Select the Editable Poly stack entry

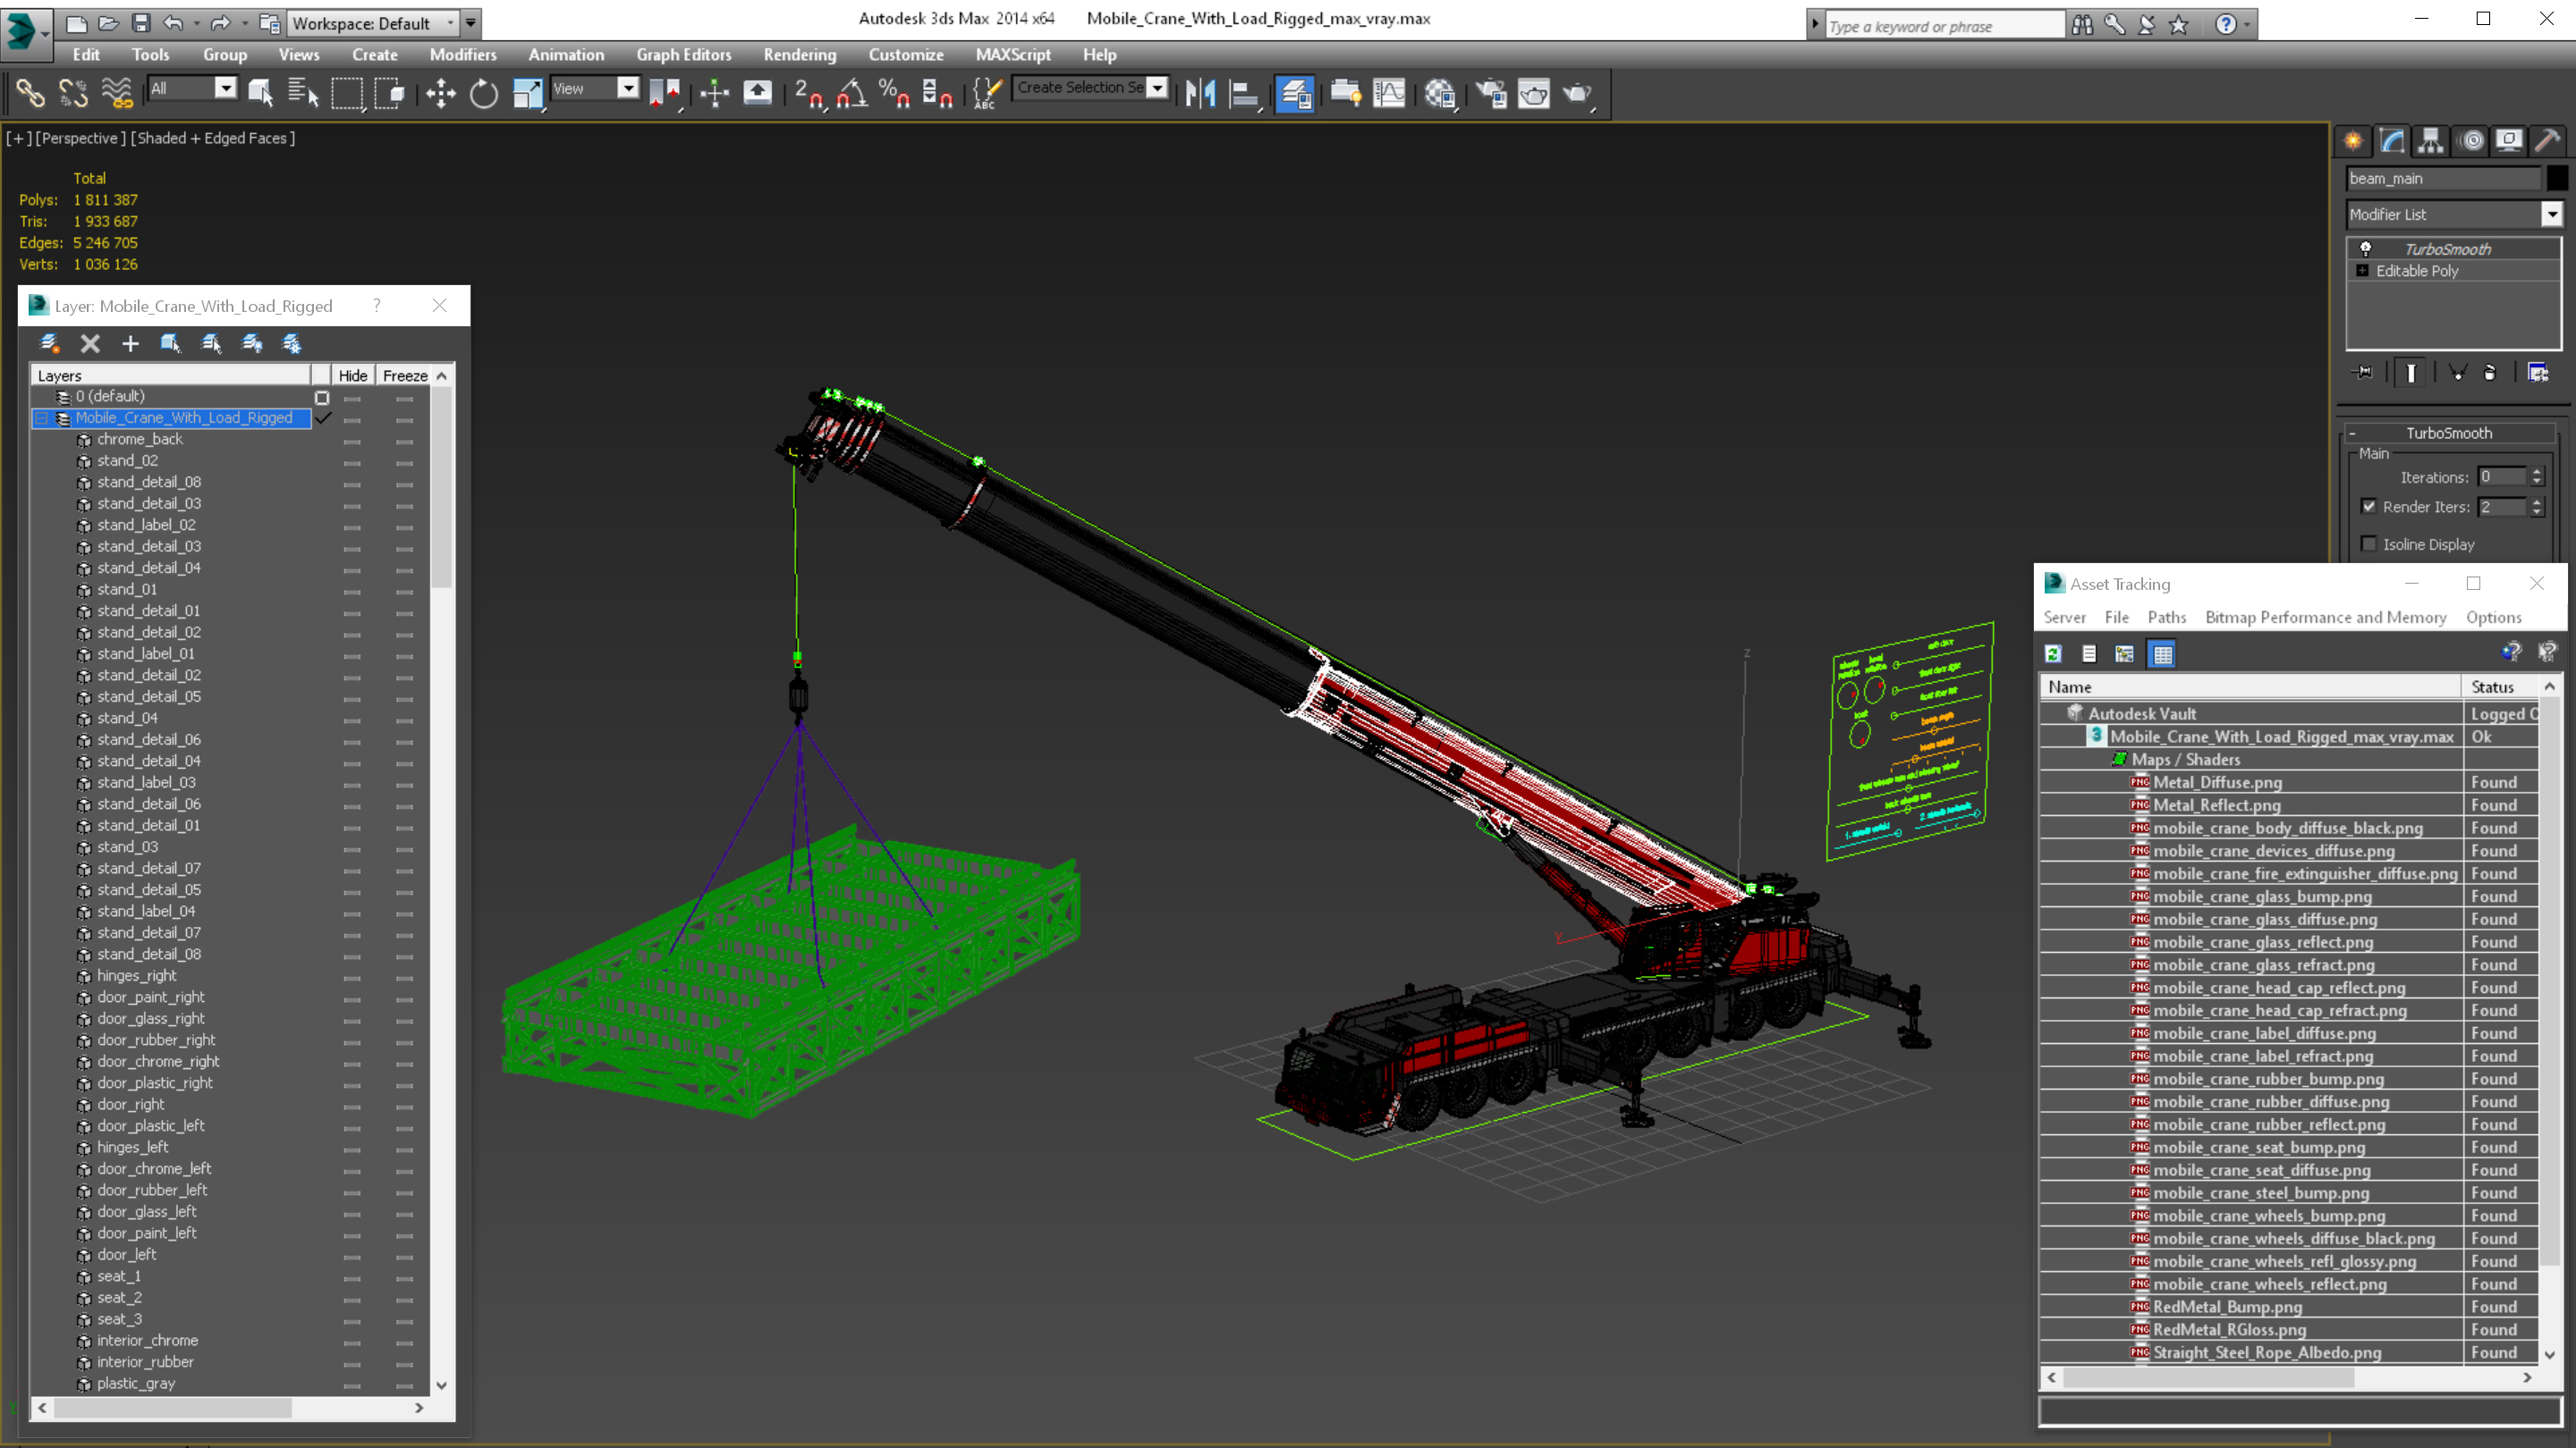pyautogui.click(x=2416, y=271)
